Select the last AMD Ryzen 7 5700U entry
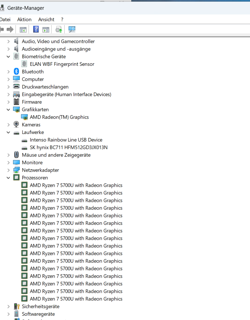250x320 pixels. pos(76,299)
